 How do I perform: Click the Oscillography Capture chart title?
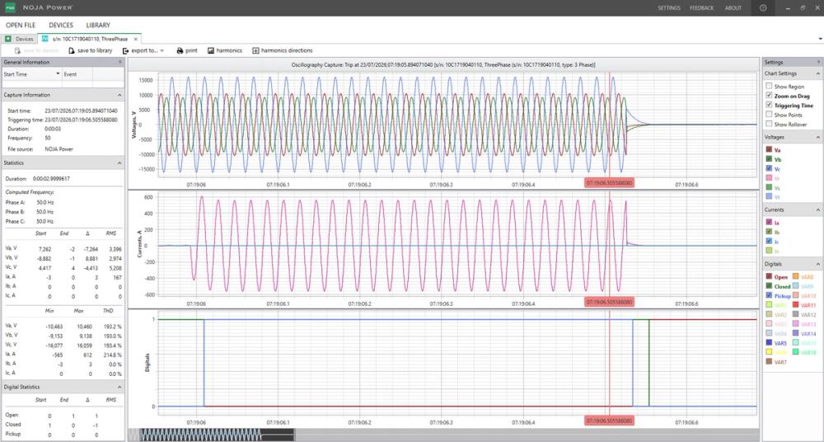point(443,64)
